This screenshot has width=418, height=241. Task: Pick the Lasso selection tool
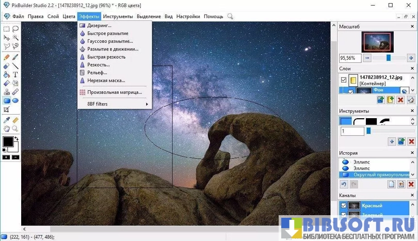pyautogui.click(x=15, y=29)
